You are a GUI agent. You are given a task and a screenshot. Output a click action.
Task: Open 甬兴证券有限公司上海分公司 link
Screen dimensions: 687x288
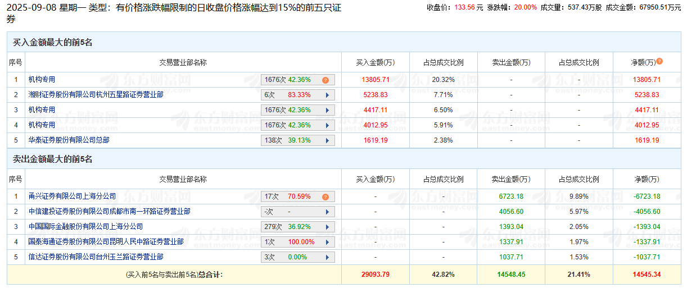(x=72, y=196)
